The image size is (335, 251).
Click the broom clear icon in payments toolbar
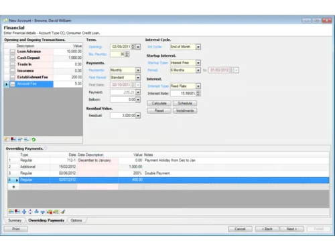coord(63,212)
